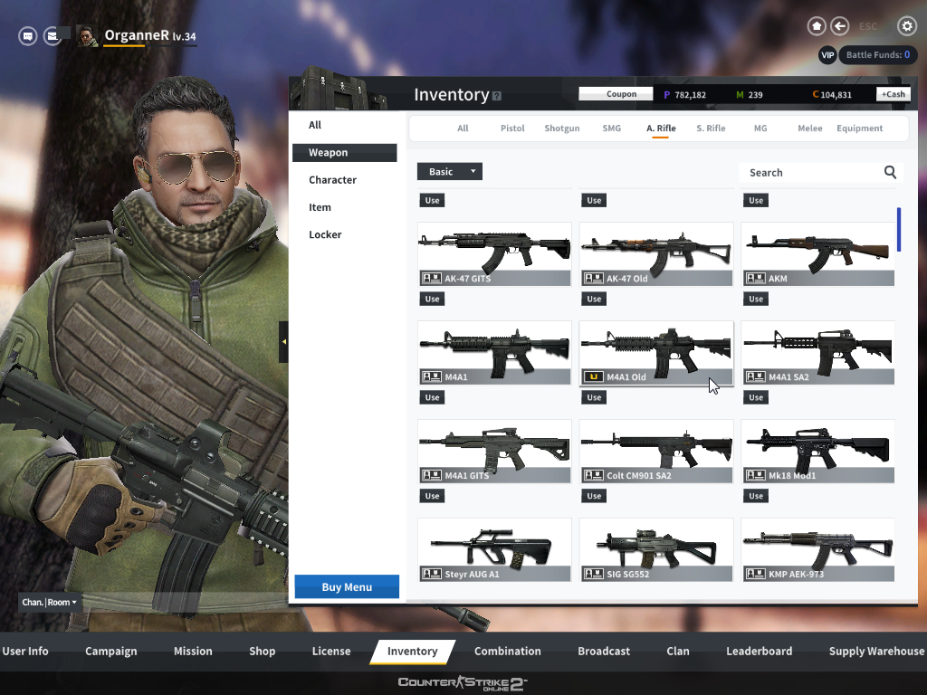Select Weapon in the left sidebar
The height and width of the screenshot is (695, 927).
tap(345, 152)
